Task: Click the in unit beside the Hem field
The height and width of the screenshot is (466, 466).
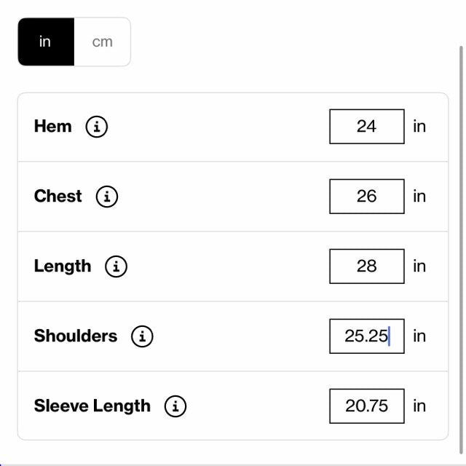Action: click(x=419, y=127)
